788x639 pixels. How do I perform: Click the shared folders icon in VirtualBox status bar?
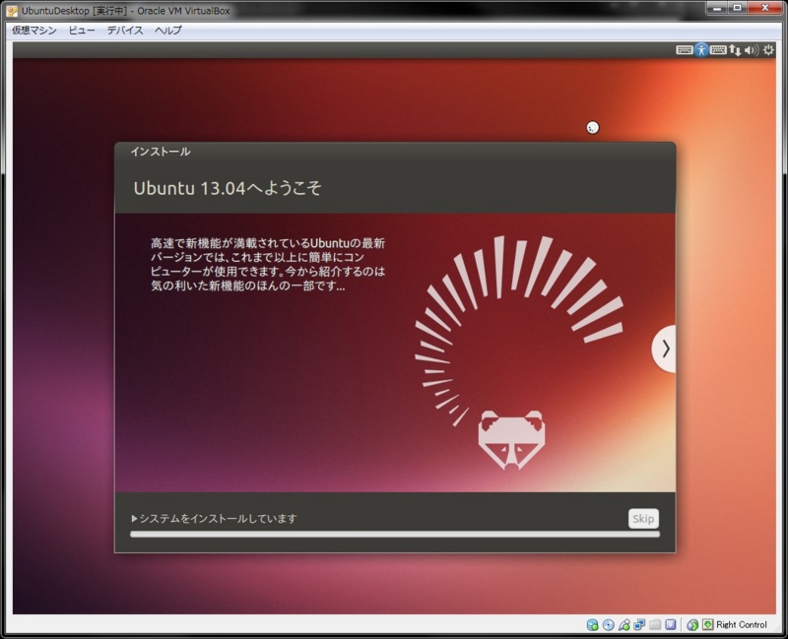[x=655, y=625]
